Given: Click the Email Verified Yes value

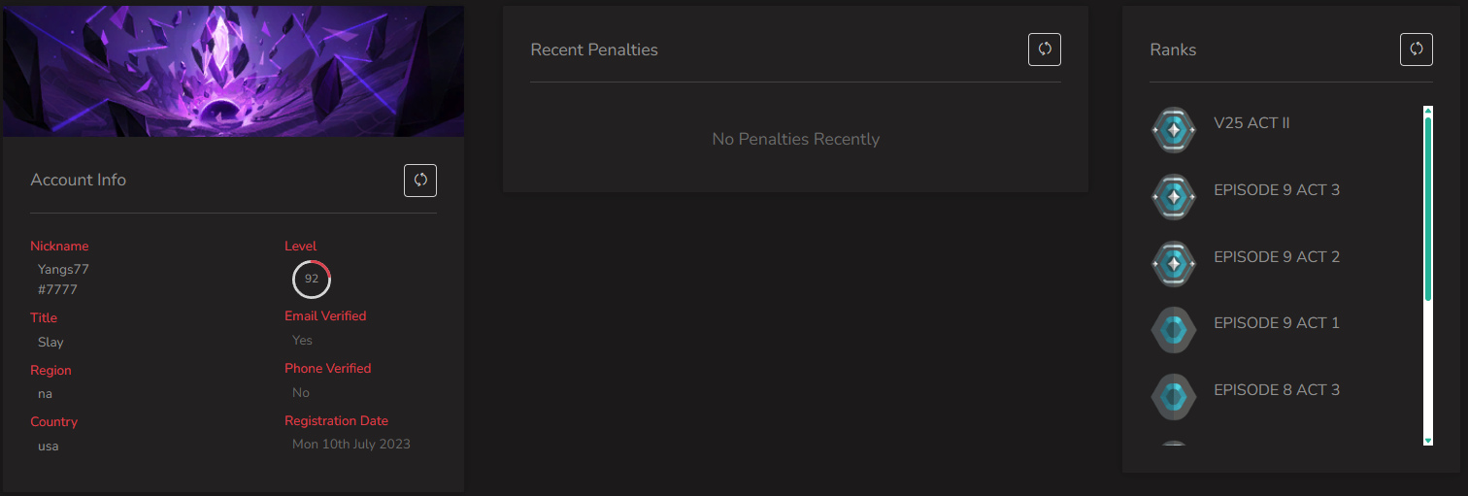Looking at the screenshot, I should click(302, 340).
